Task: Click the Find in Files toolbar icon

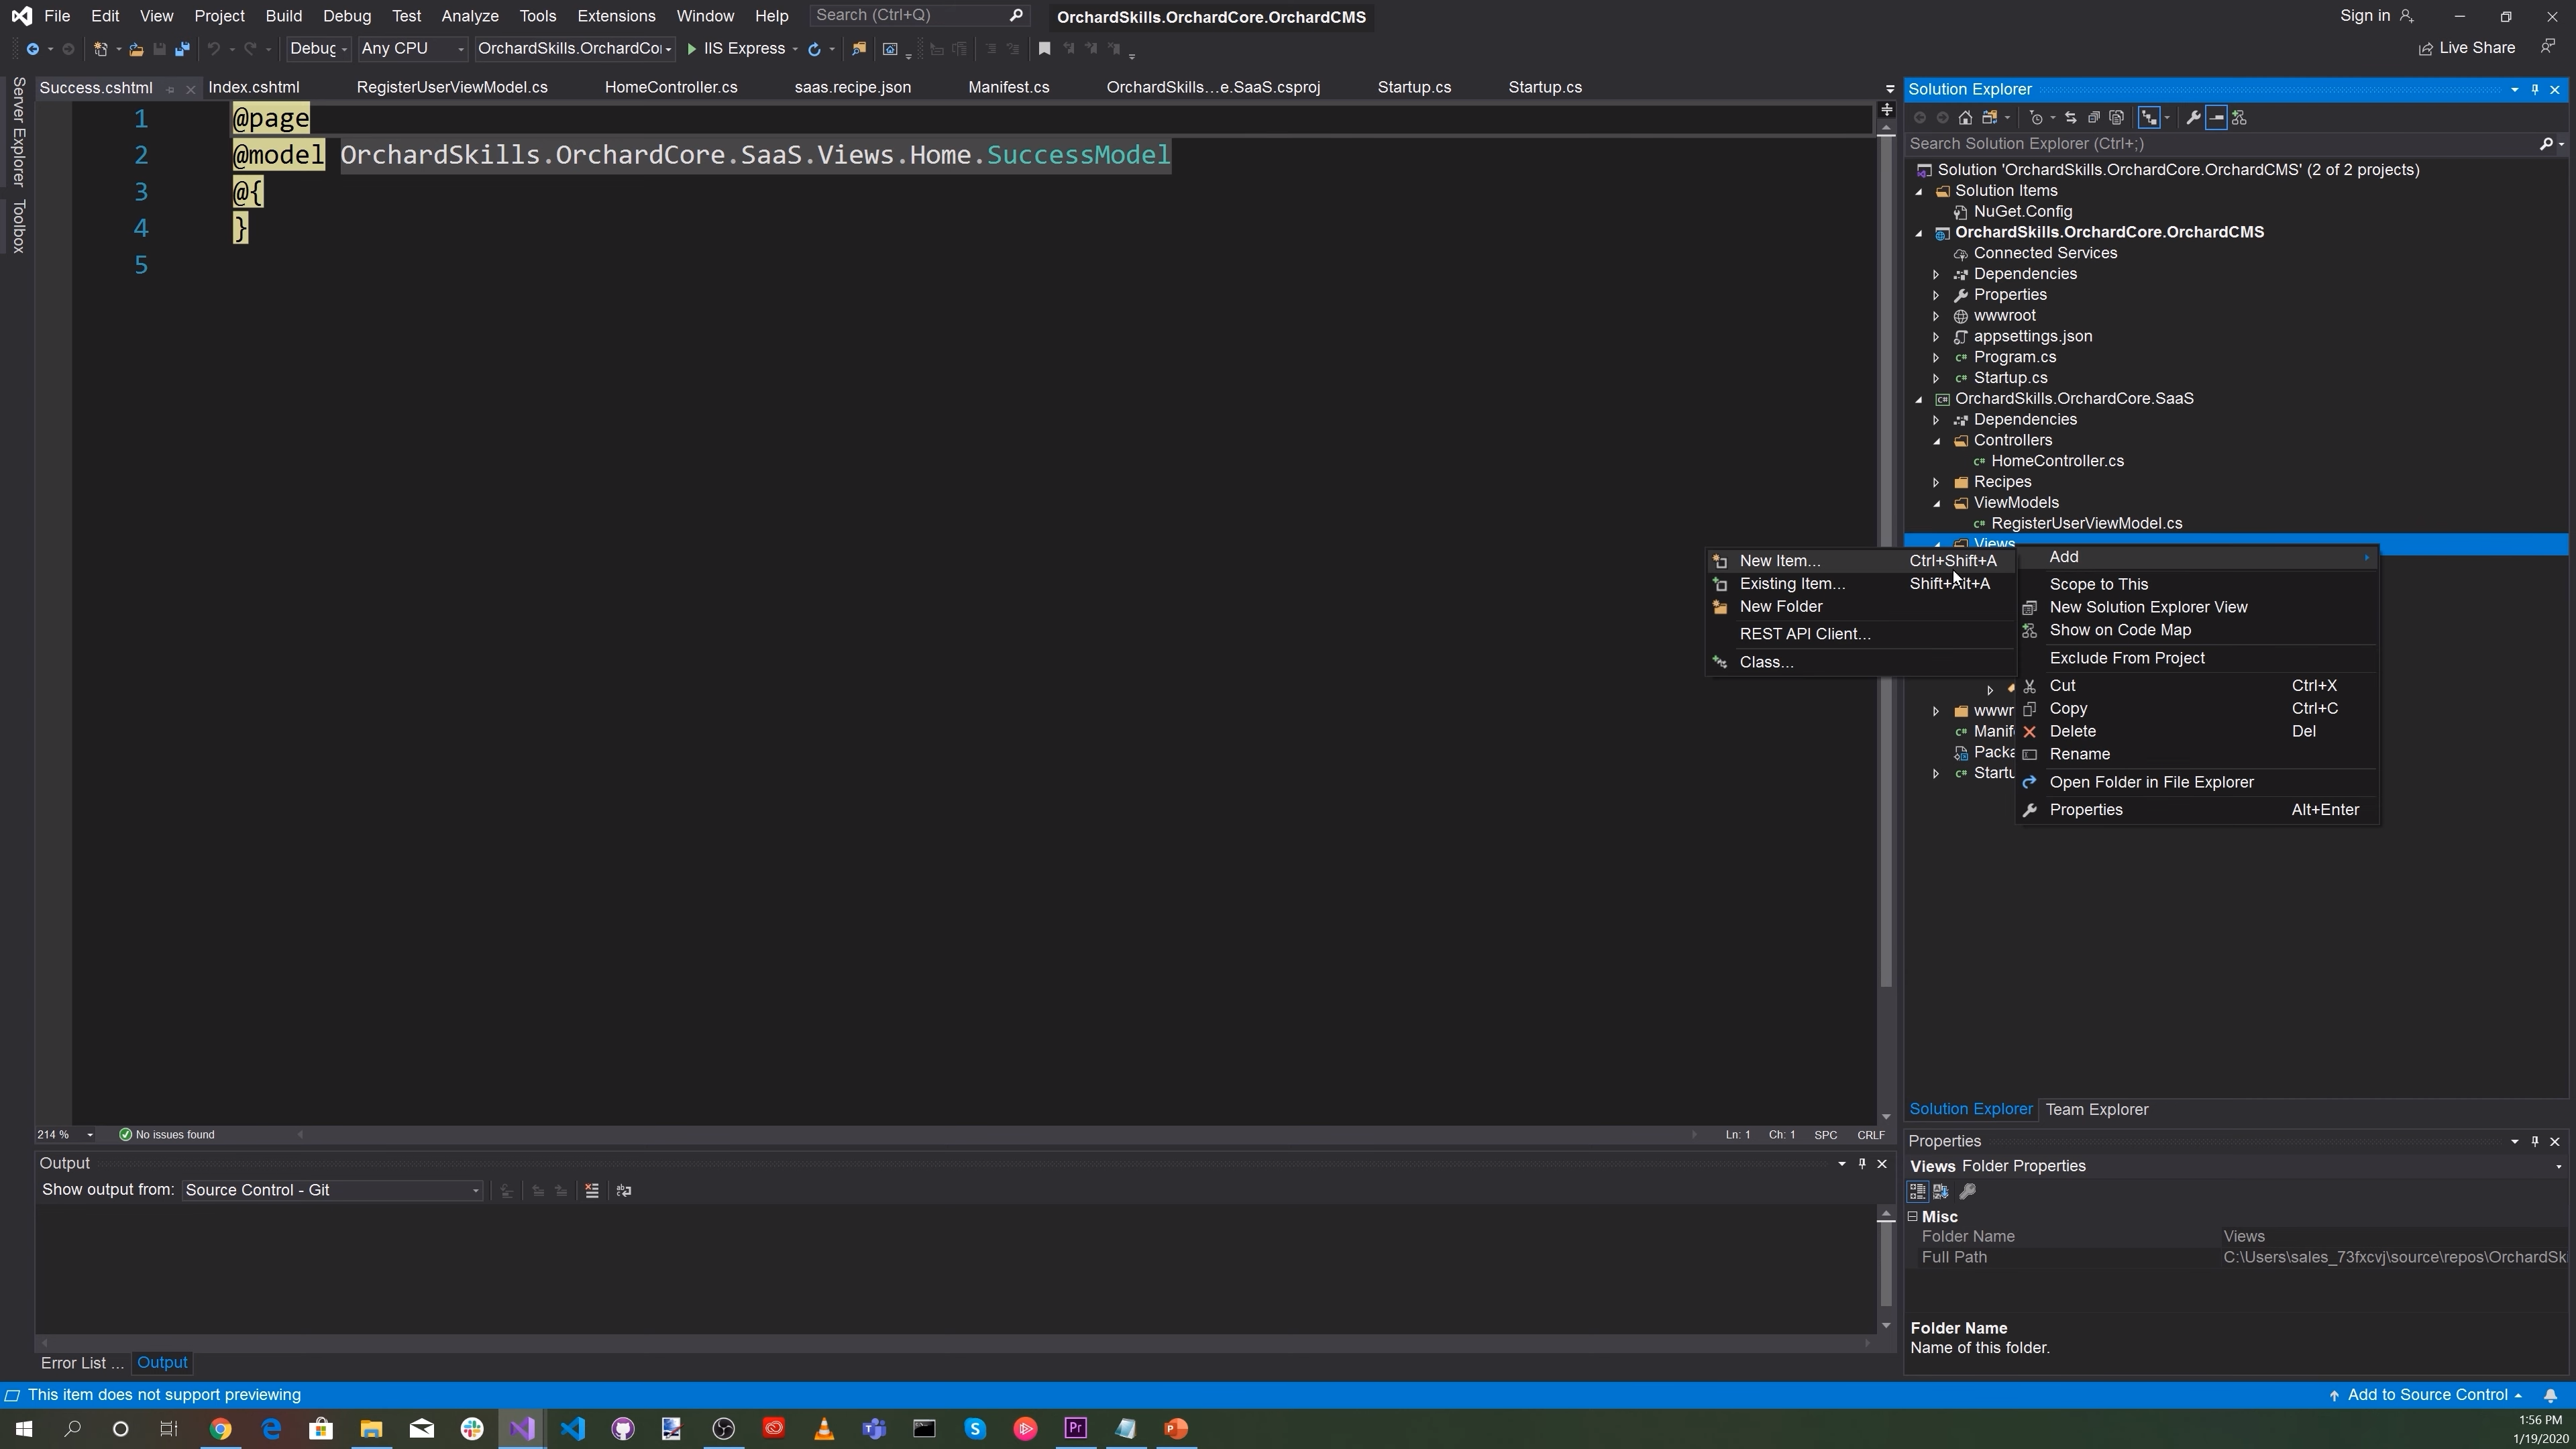Action: click(x=858, y=49)
